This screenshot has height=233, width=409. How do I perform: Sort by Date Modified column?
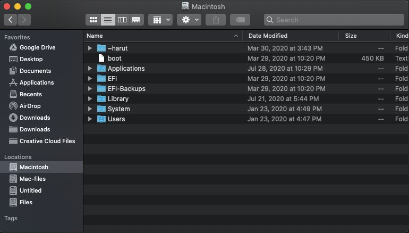(x=268, y=36)
